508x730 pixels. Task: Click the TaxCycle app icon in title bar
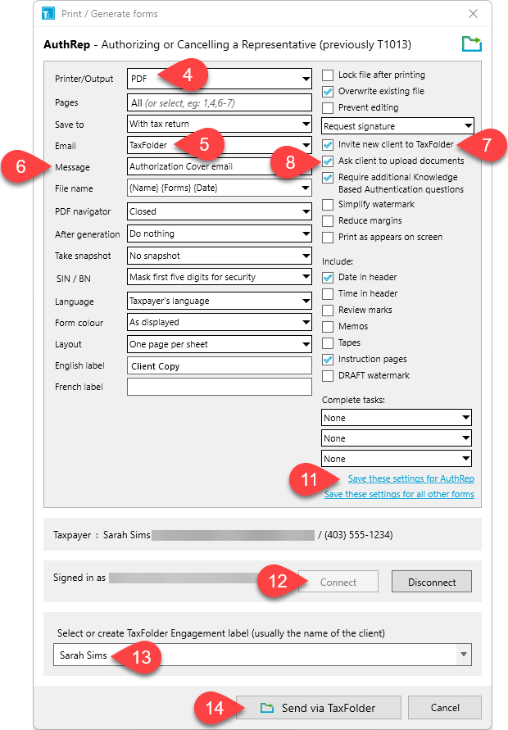pyautogui.click(x=48, y=14)
